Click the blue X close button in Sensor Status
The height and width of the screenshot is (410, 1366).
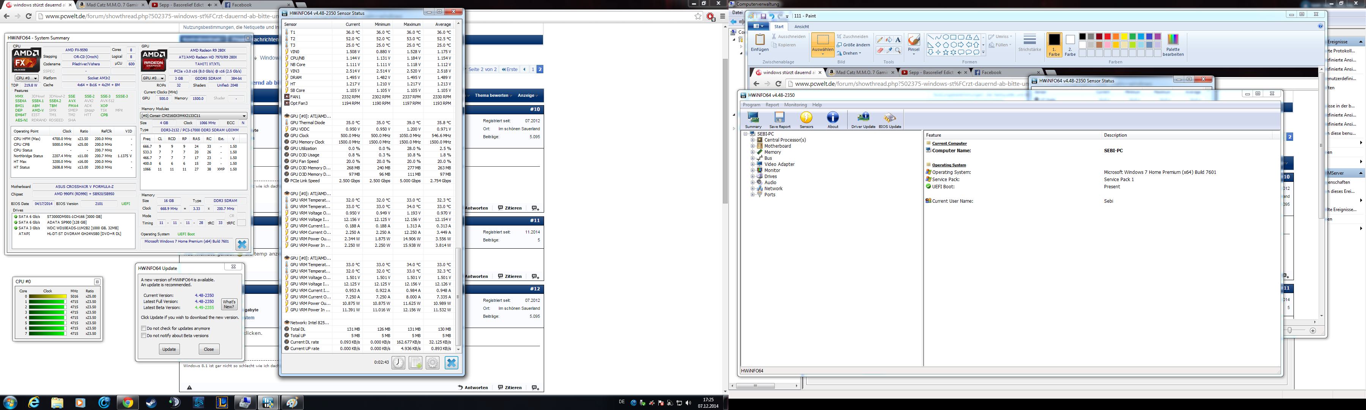click(451, 363)
